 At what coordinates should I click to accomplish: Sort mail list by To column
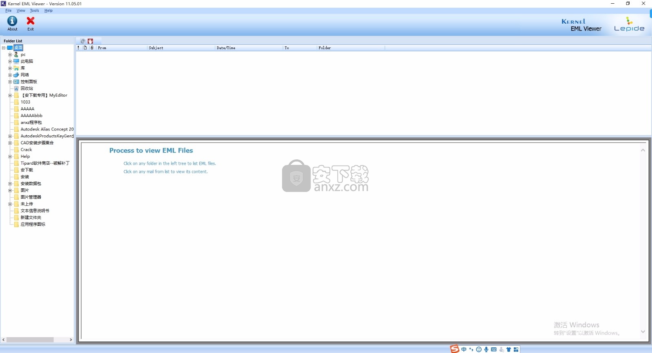point(300,48)
